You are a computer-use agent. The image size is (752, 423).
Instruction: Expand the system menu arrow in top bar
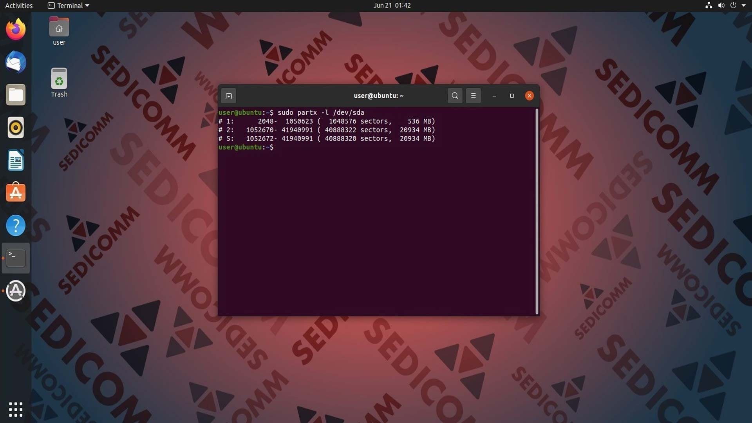(743, 5)
